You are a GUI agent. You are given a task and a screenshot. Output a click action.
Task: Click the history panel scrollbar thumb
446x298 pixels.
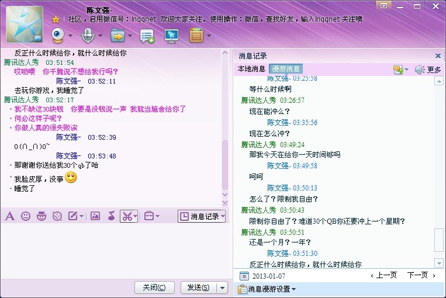pos(439,240)
